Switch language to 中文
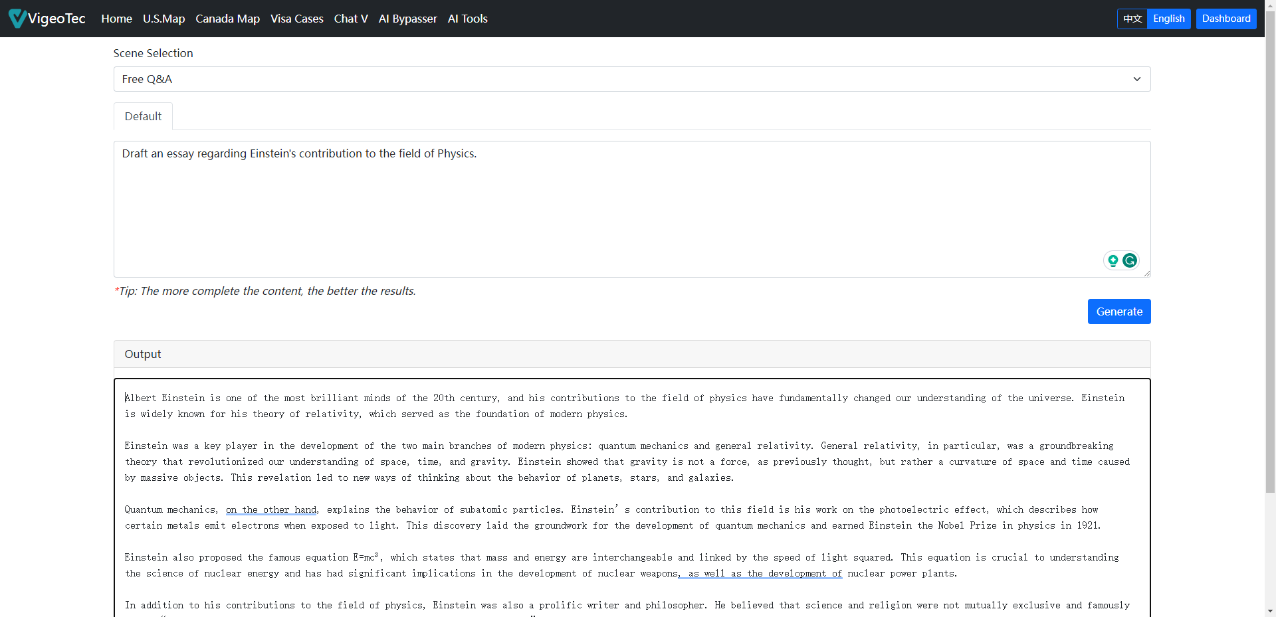The height and width of the screenshot is (617, 1276). click(x=1132, y=19)
